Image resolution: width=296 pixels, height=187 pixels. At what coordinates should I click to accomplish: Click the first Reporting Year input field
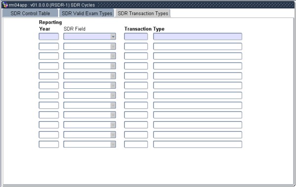pyautogui.click(x=49, y=37)
